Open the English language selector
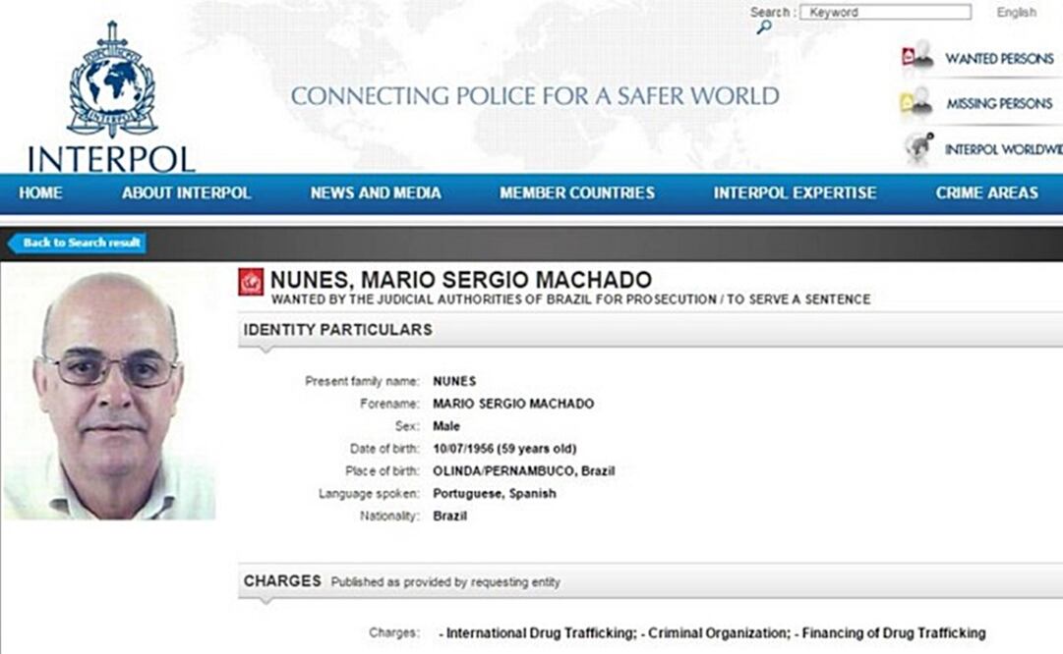 1016,13
